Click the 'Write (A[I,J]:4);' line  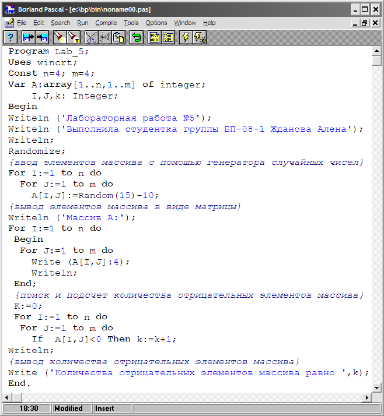pos(81,262)
